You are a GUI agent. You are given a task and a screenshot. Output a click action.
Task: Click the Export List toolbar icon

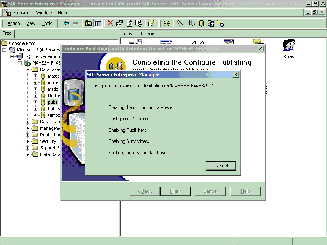click(139, 23)
